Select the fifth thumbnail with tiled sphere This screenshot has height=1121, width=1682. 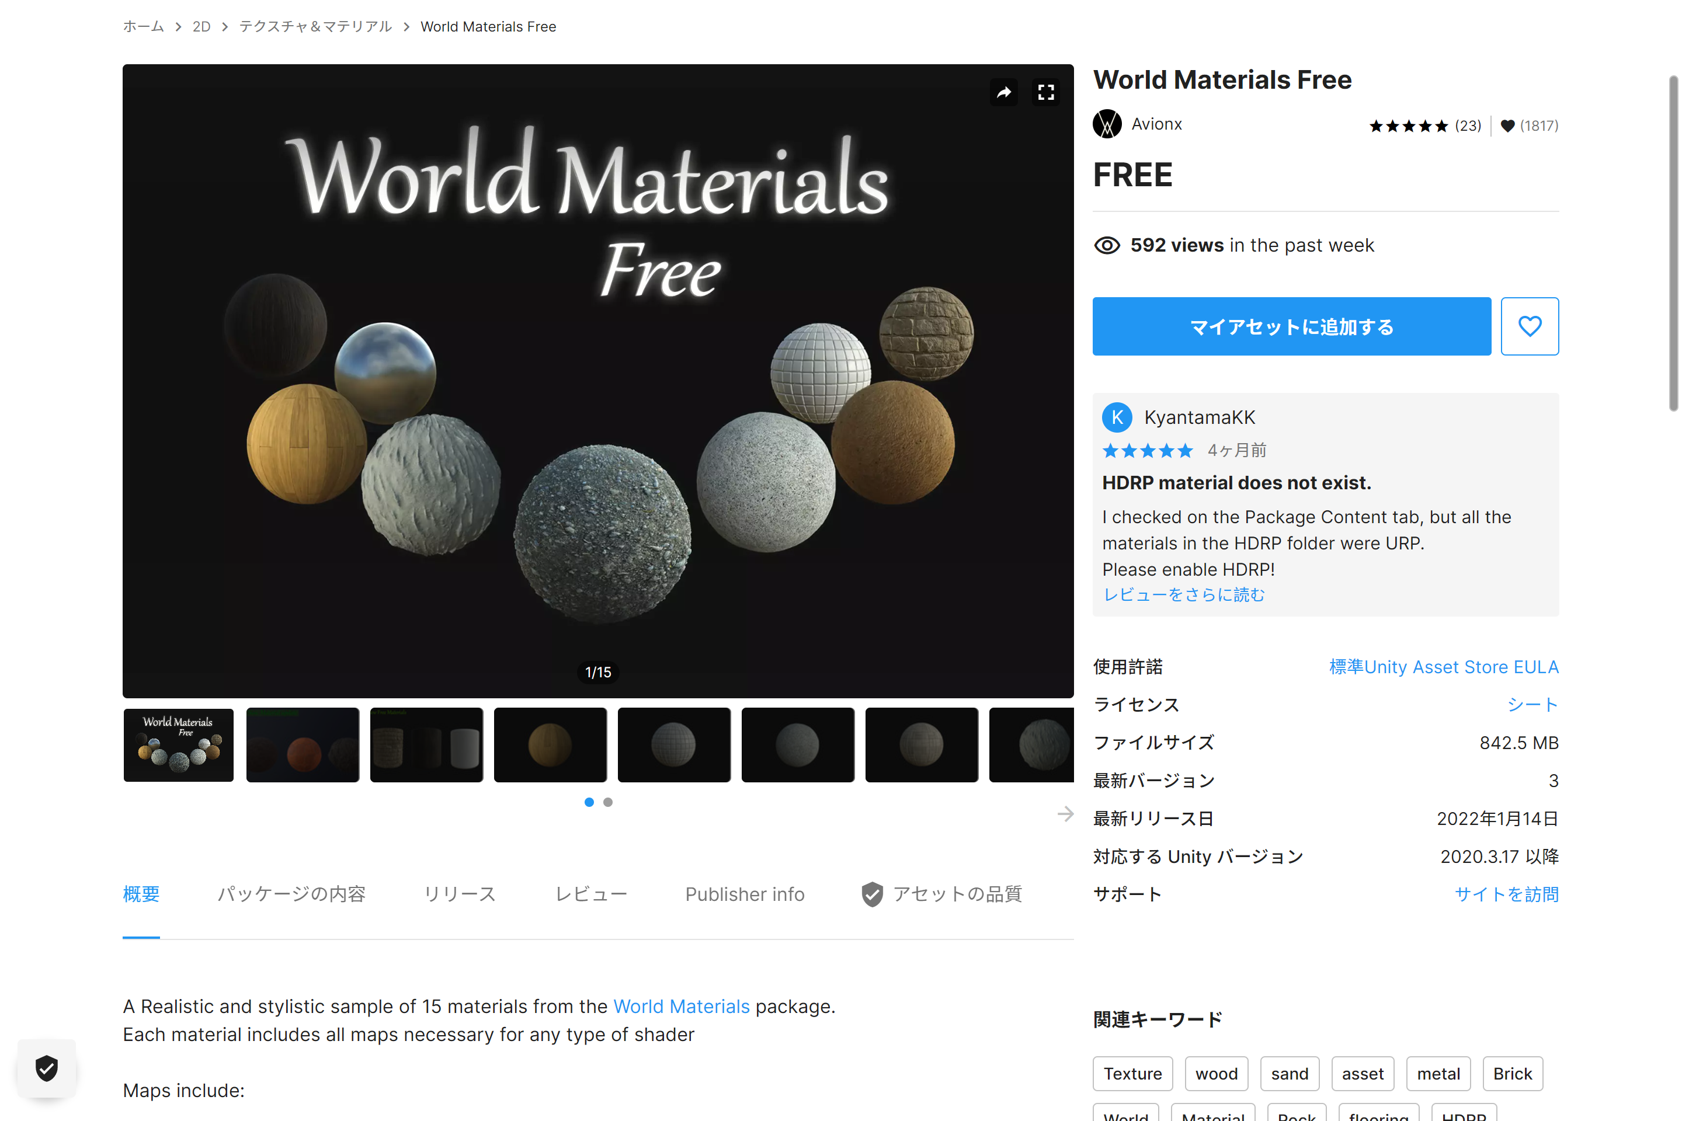[x=675, y=746]
